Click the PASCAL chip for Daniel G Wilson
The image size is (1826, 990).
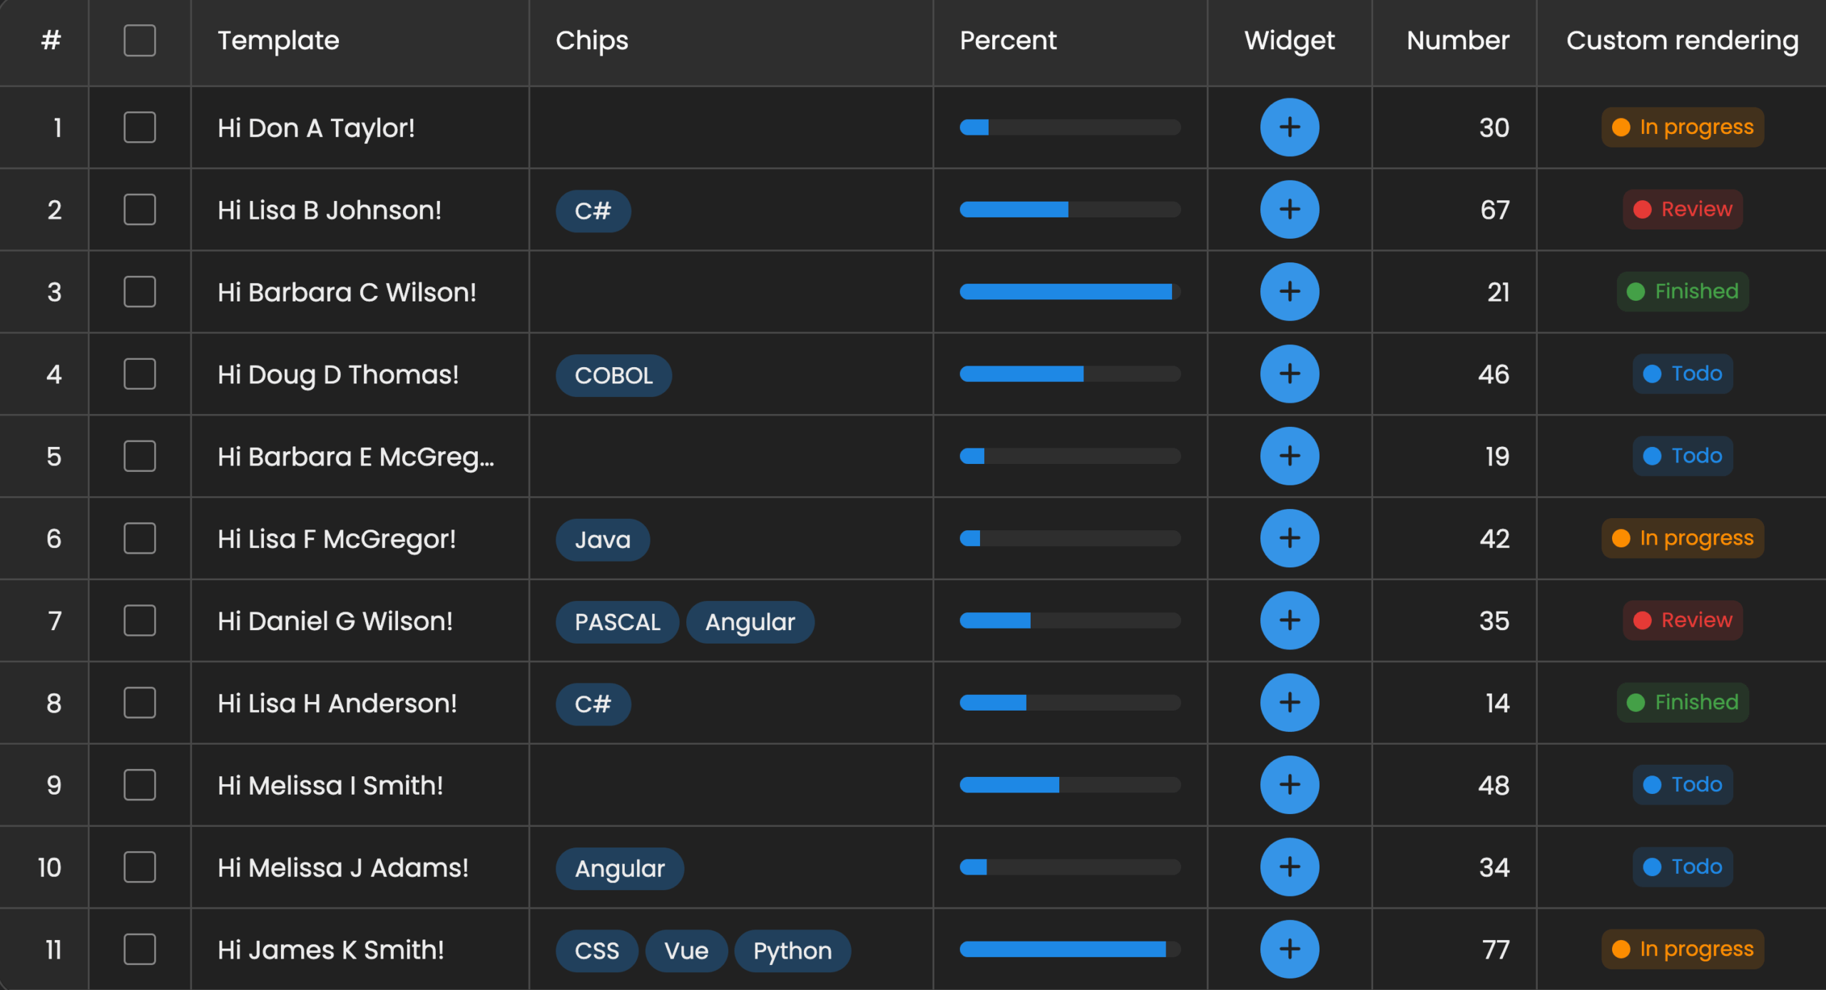(617, 622)
